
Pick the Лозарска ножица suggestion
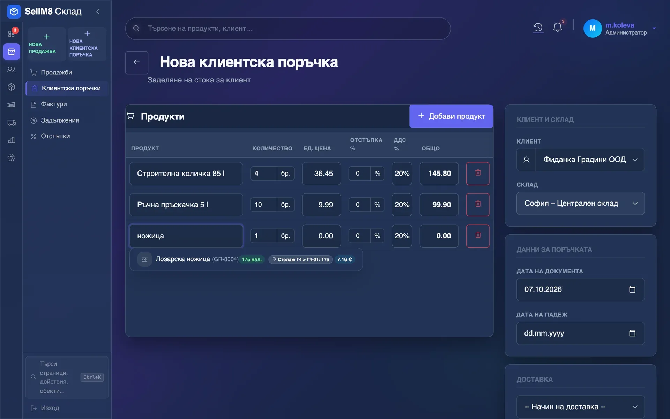(246, 259)
